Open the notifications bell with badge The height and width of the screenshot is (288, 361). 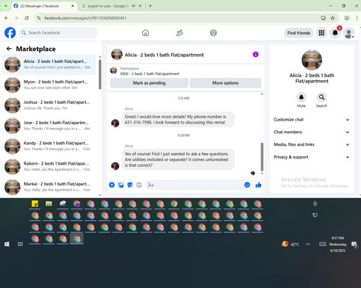click(x=335, y=32)
